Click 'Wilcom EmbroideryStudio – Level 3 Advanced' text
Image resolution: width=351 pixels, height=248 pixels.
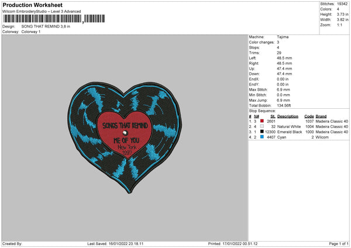point(42,12)
